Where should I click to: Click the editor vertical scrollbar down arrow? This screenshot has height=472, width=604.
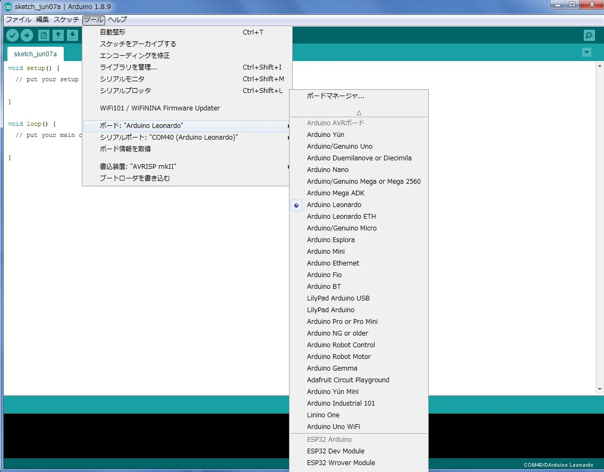[x=600, y=389]
